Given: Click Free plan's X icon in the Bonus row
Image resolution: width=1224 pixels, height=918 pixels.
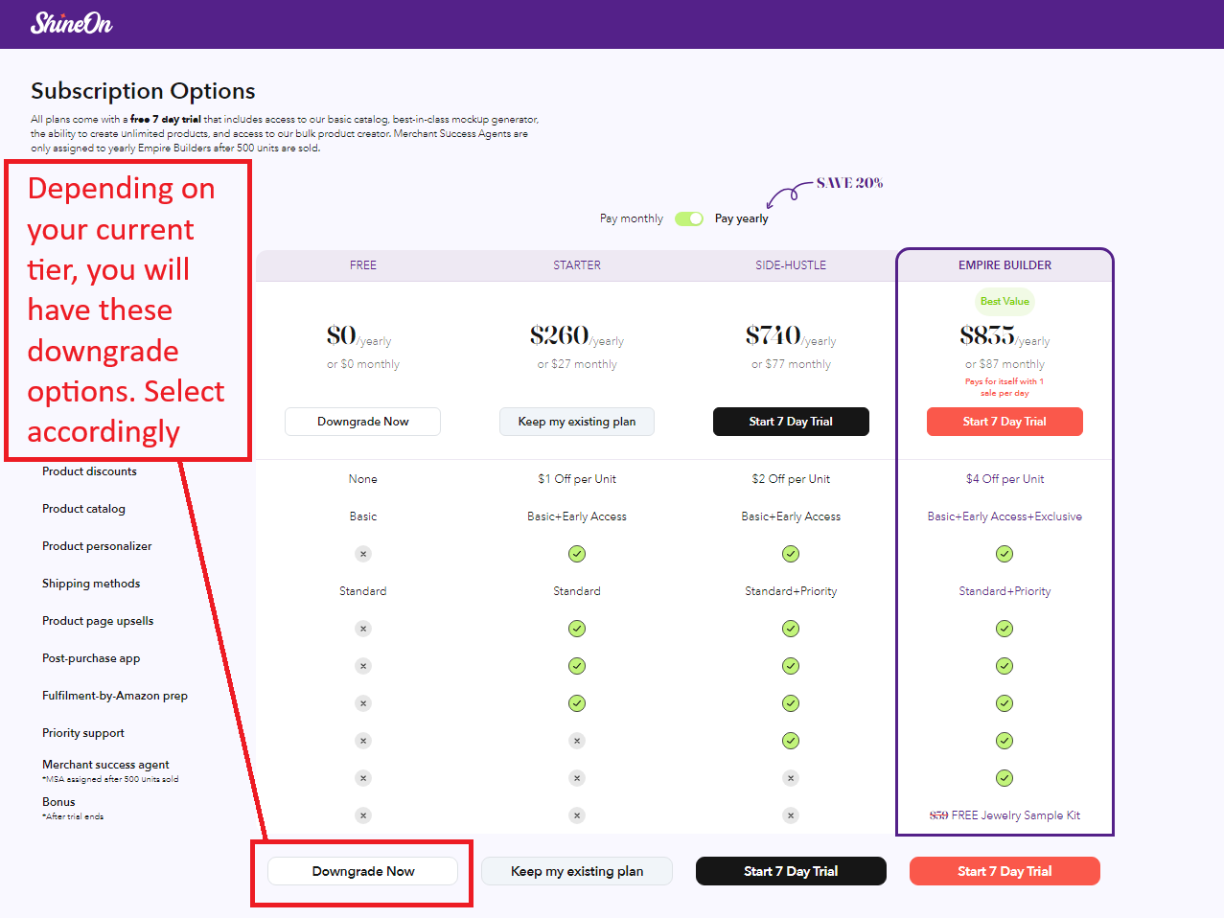Looking at the screenshot, I should click(363, 815).
